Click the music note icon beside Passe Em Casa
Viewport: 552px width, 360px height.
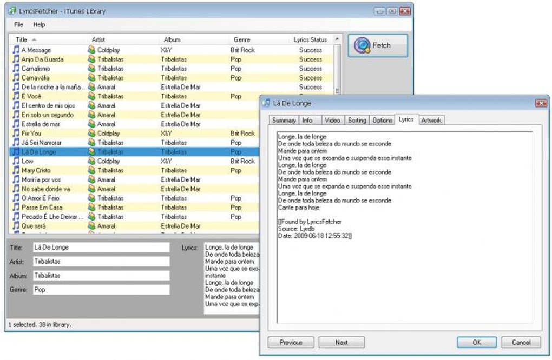point(16,207)
